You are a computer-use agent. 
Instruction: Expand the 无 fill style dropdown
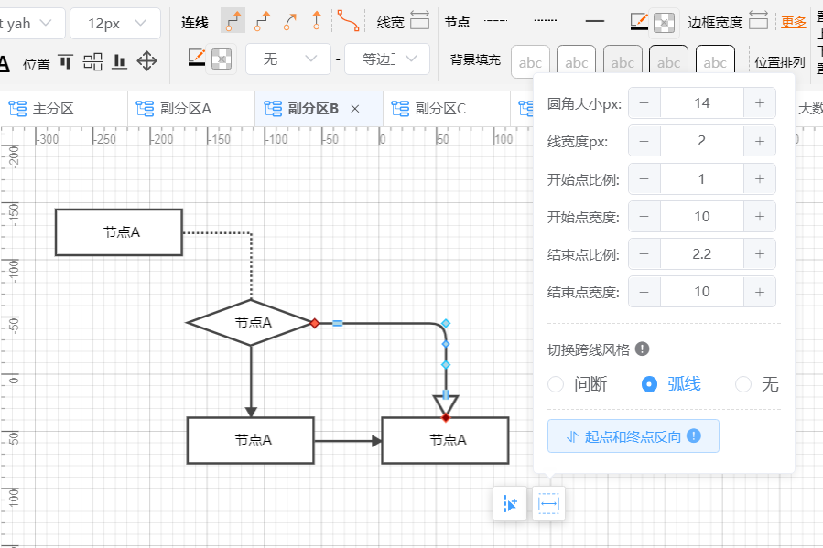(x=287, y=59)
